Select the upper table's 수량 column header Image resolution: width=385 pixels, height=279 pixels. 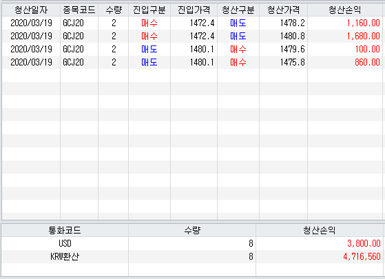click(x=113, y=10)
